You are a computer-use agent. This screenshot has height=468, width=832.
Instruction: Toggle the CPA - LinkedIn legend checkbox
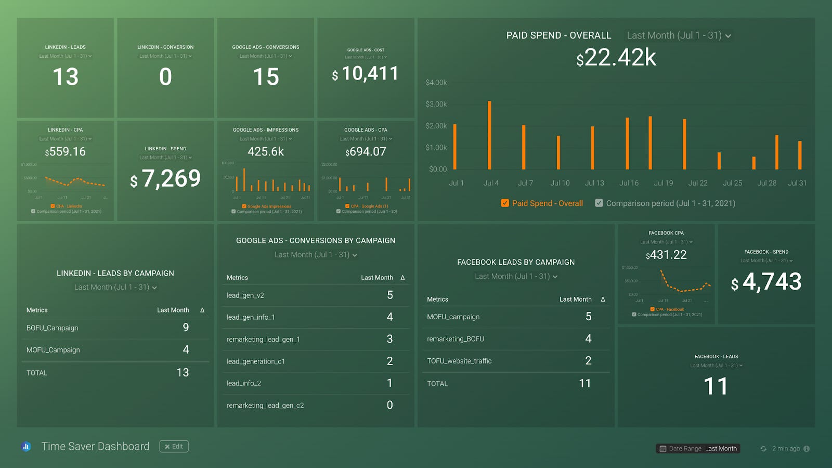(52, 206)
